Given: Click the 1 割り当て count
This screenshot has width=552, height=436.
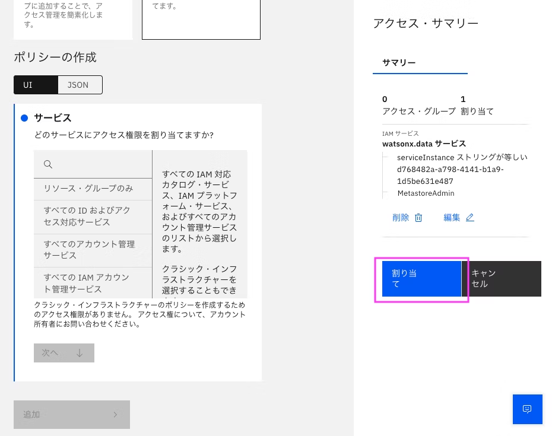Looking at the screenshot, I should (477, 106).
